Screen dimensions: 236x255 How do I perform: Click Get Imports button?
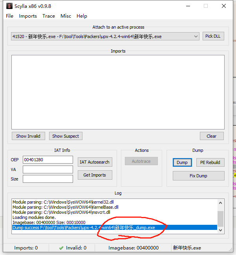tap(95, 175)
